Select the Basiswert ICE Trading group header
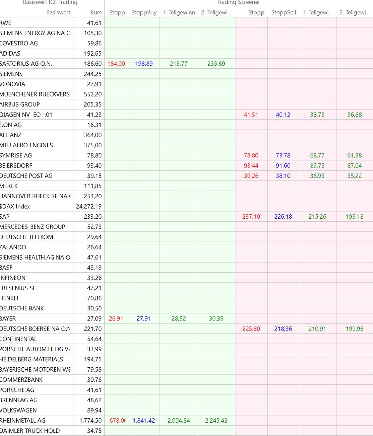The image size is (373, 436). (x=50, y=2)
